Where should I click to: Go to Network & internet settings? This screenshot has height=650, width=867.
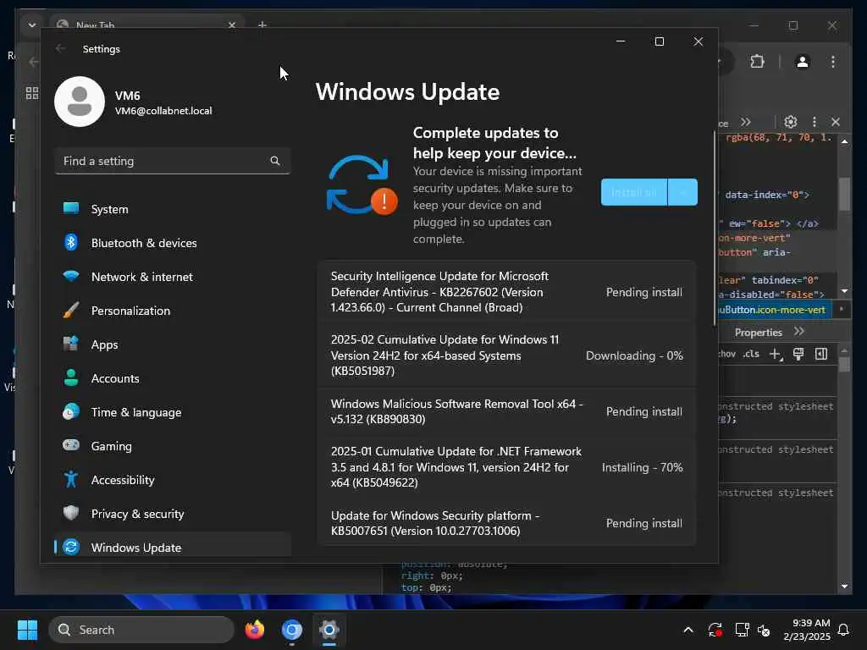tap(173, 277)
